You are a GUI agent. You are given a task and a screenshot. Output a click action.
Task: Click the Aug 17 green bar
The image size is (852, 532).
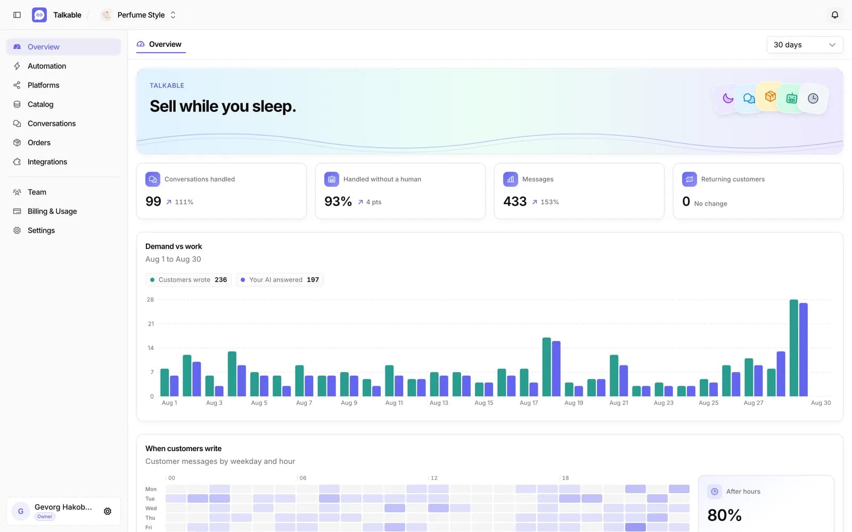click(x=524, y=383)
